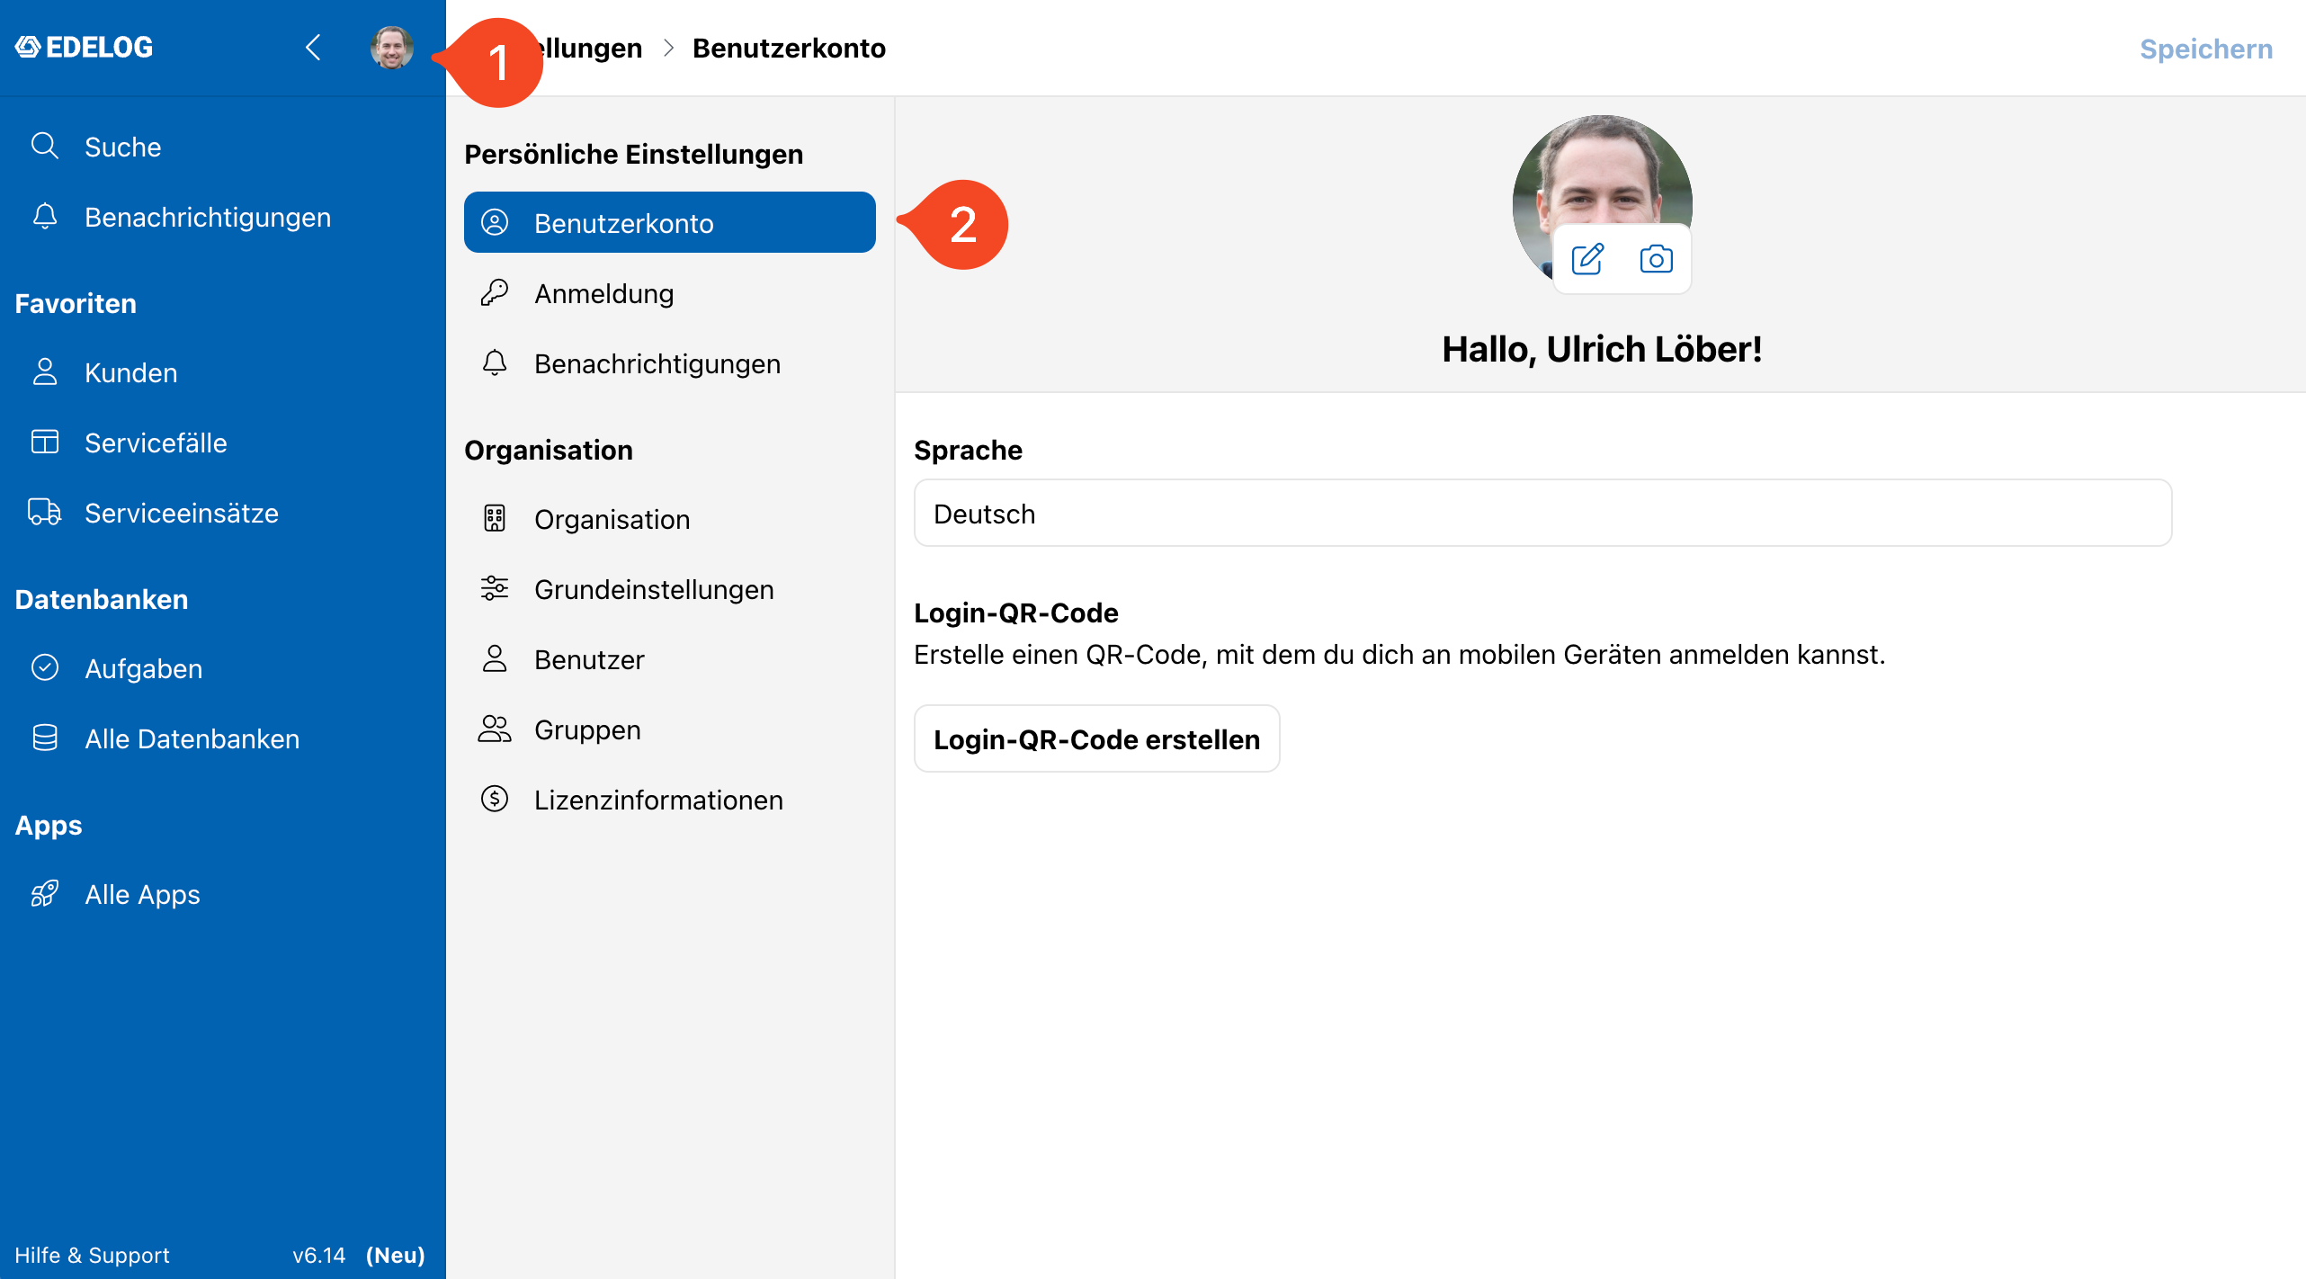This screenshot has width=2306, height=1279.
Task: Click the Servicefälle board icon
Action: tap(45, 442)
